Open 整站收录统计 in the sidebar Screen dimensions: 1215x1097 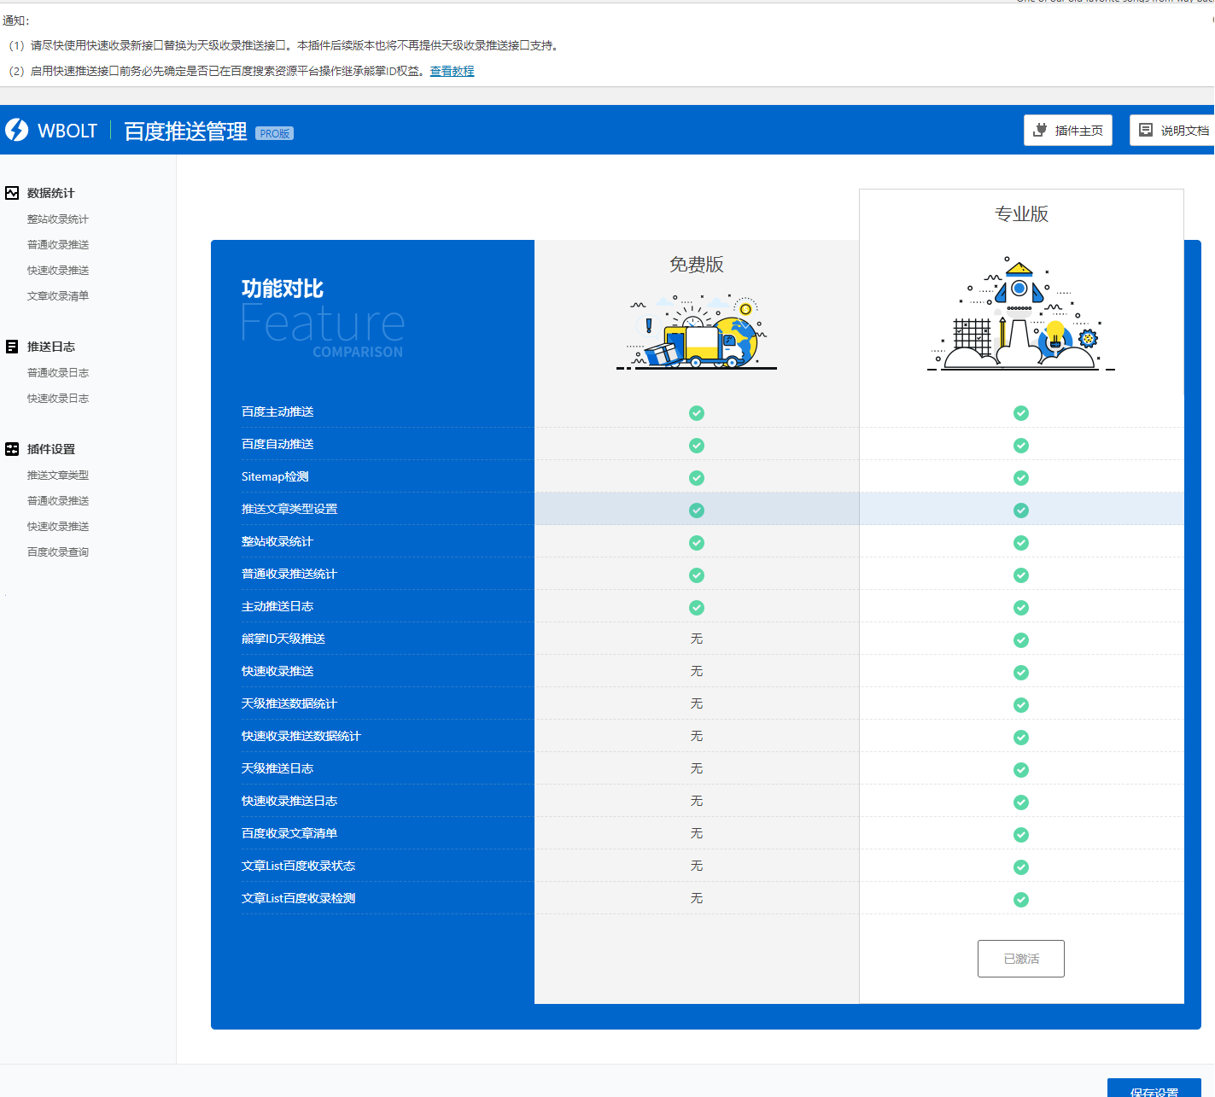pos(58,219)
